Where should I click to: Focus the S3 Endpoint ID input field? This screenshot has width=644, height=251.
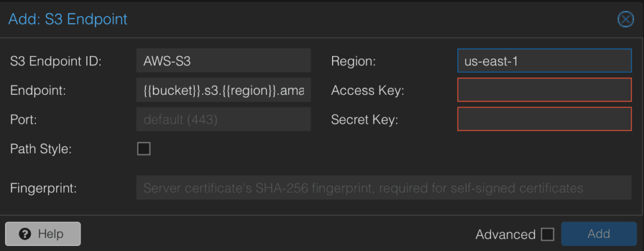[223, 61]
